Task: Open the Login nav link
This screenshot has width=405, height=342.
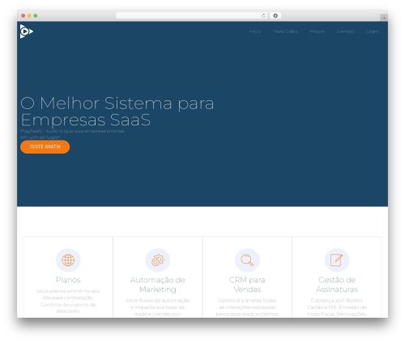Action: tap(372, 32)
